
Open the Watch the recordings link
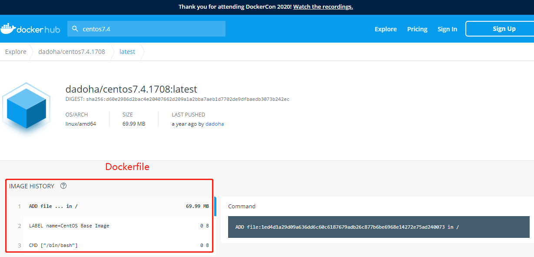[323, 7]
